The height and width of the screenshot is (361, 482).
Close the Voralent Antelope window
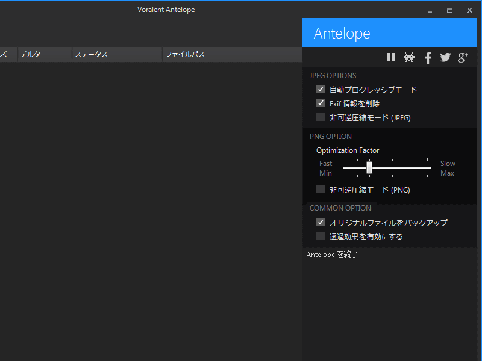(469, 10)
